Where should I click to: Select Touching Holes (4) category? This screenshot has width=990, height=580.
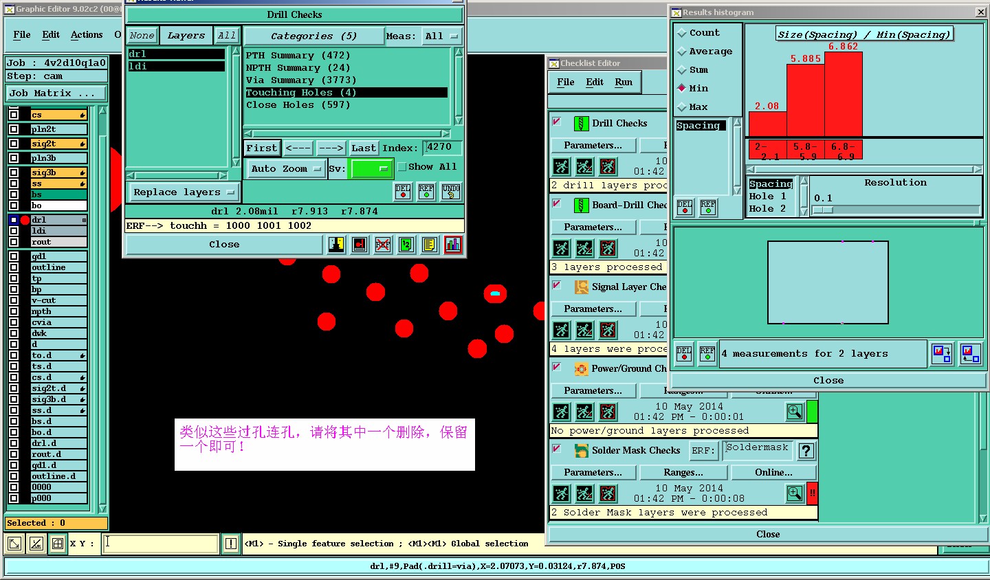click(x=346, y=93)
